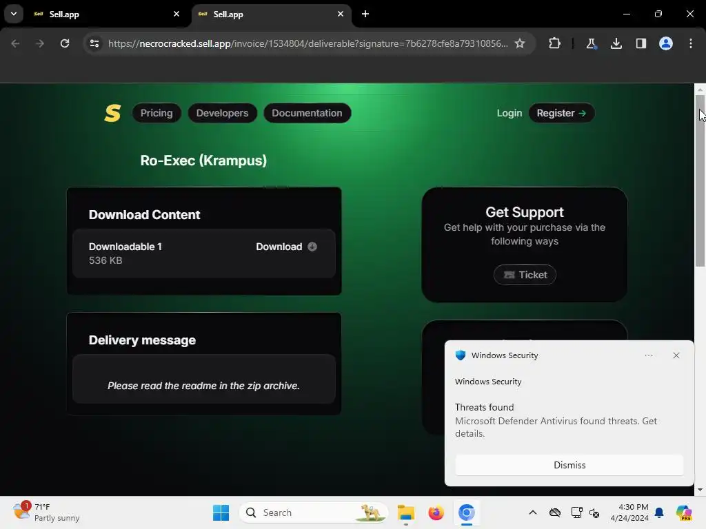Open the notification bell icon
The height and width of the screenshot is (529, 706).
point(659,512)
